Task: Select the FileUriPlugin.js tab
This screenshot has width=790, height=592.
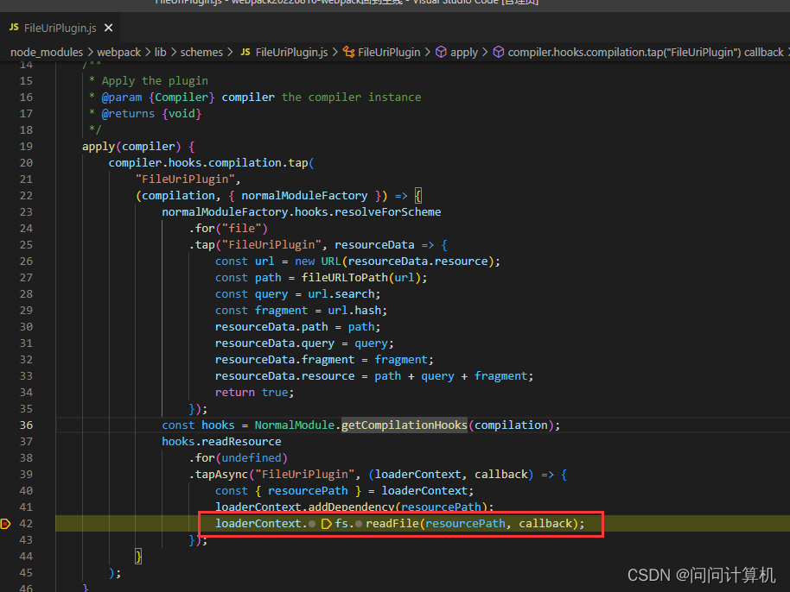Action: (x=61, y=28)
